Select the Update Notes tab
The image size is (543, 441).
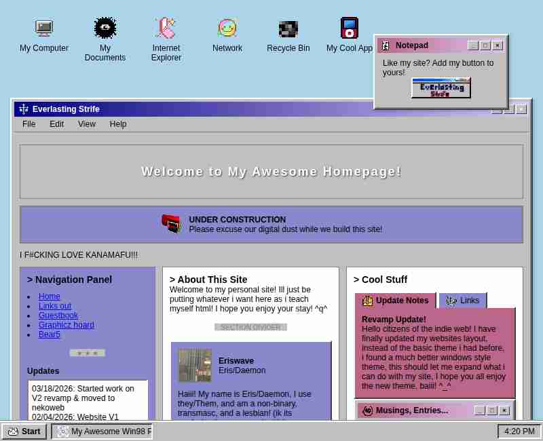point(395,301)
